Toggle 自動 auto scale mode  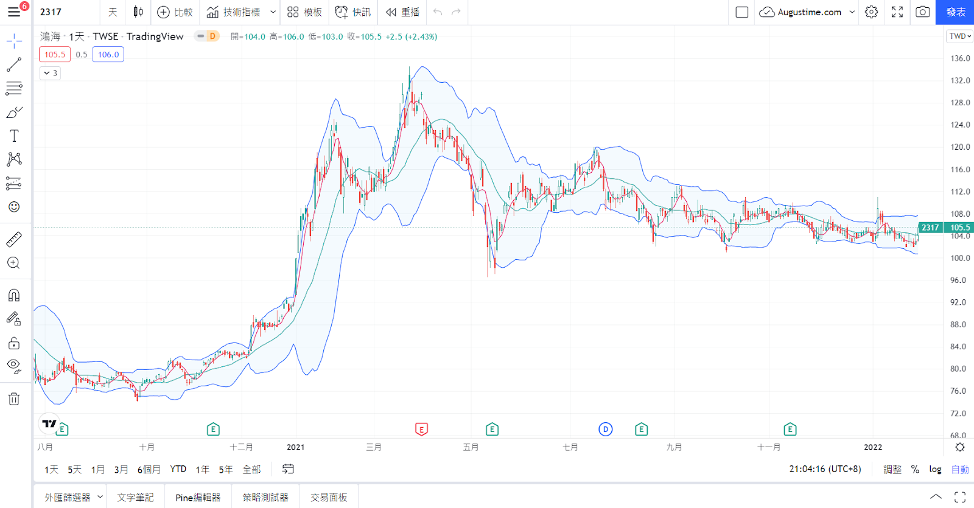(x=960, y=470)
